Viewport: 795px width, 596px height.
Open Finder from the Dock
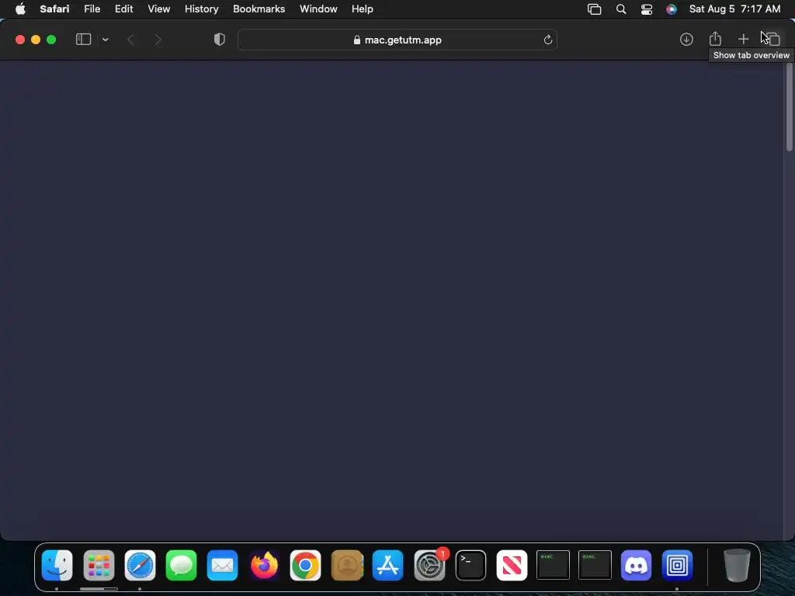click(x=57, y=565)
